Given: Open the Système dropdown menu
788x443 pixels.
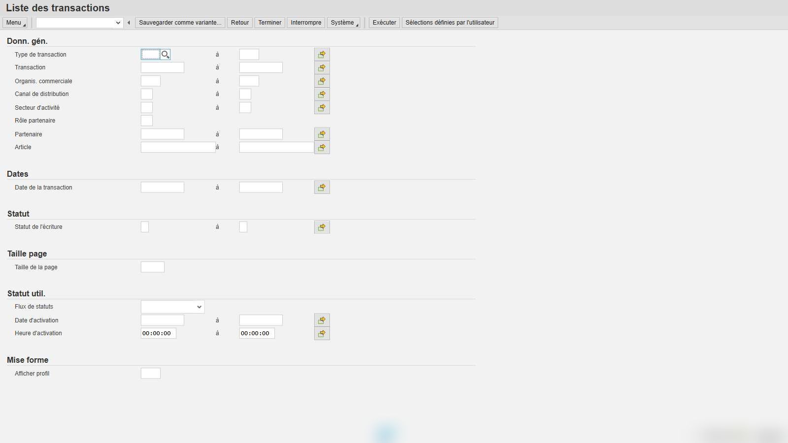Looking at the screenshot, I should click(344, 23).
